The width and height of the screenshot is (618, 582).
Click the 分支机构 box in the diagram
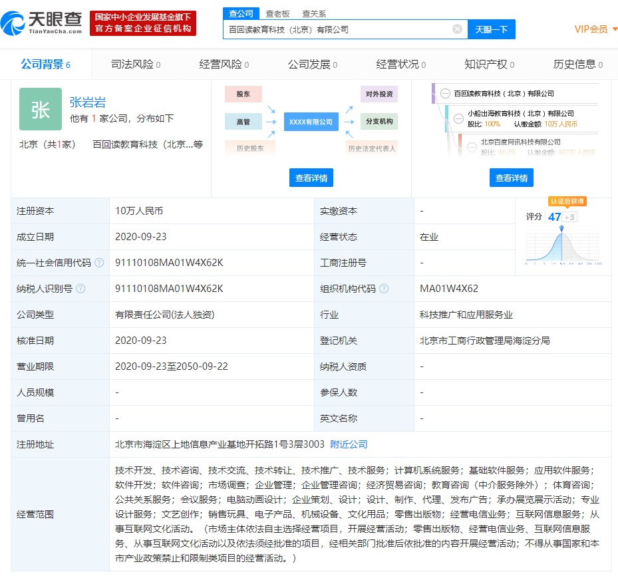(x=379, y=121)
